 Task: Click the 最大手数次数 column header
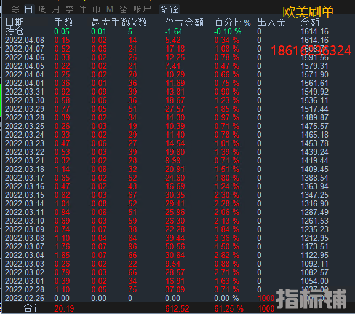[x=119, y=22]
